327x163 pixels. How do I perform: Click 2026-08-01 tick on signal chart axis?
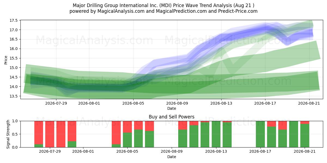(x=83, y=152)
